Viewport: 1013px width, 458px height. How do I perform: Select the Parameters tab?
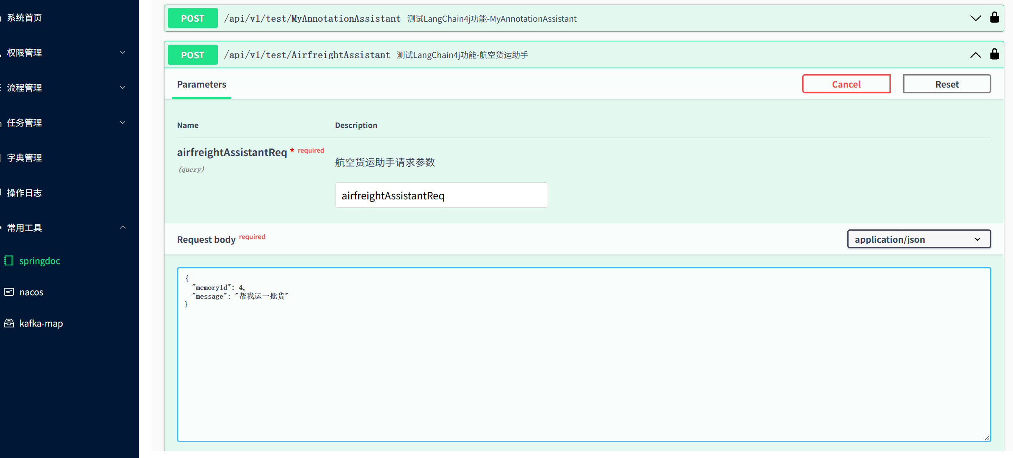(x=202, y=85)
